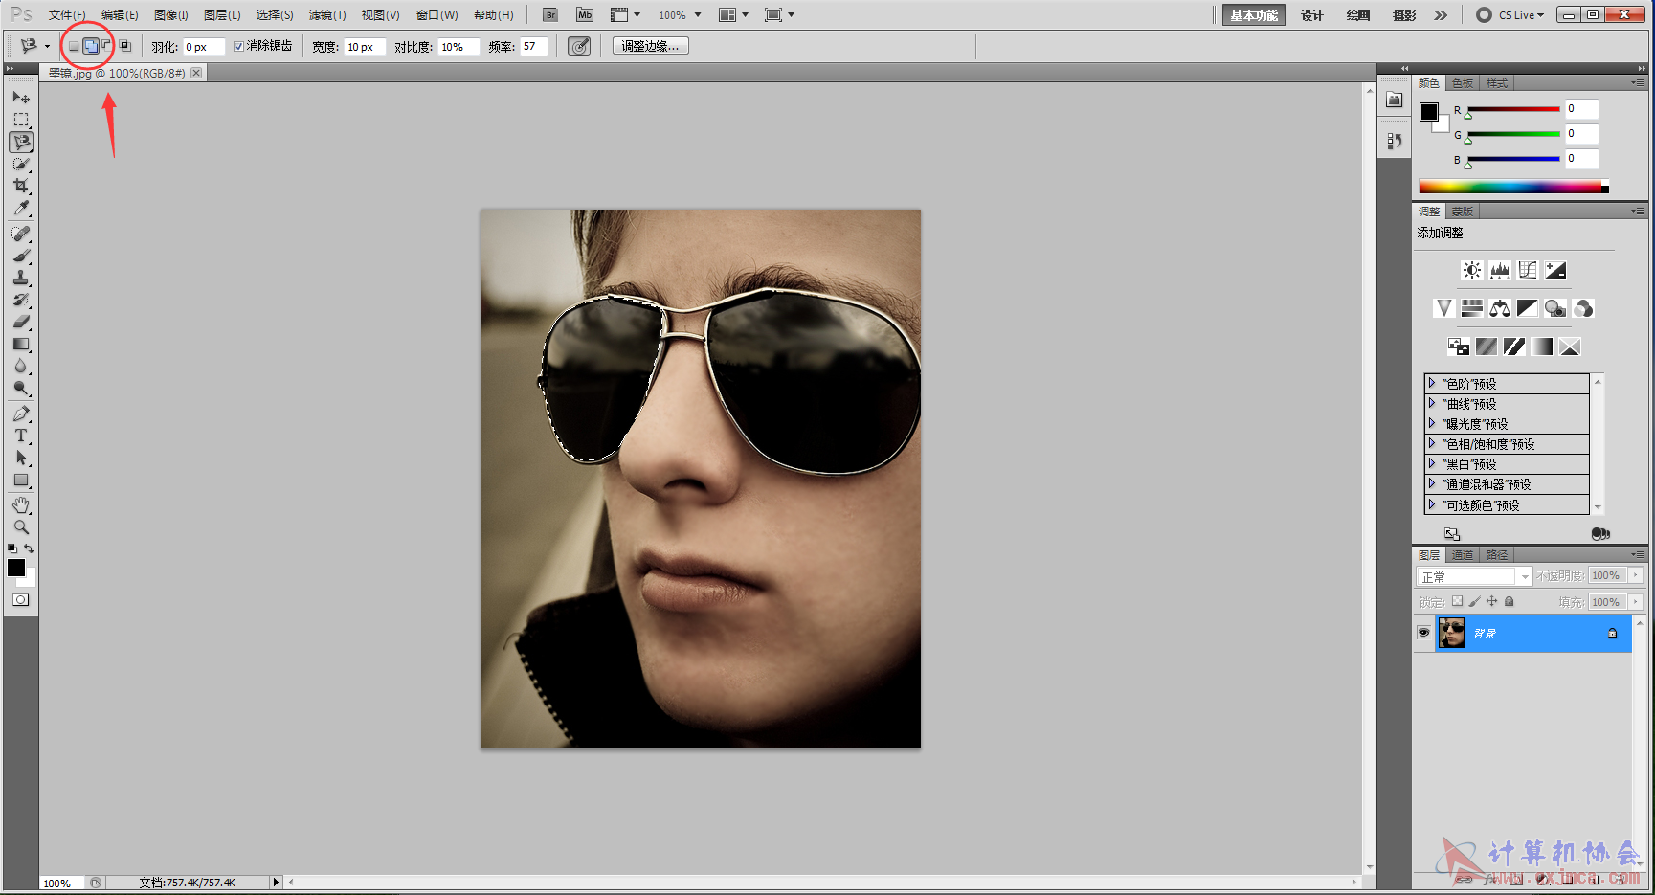Screen dimensions: 1655x895
Task: Set the foreground color in Color panel
Action: (1428, 112)
